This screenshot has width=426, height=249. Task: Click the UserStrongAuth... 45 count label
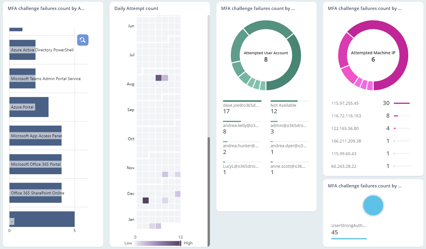[349, 229]
